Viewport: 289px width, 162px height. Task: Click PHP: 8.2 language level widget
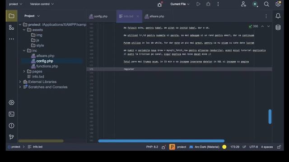coord(152,147)
